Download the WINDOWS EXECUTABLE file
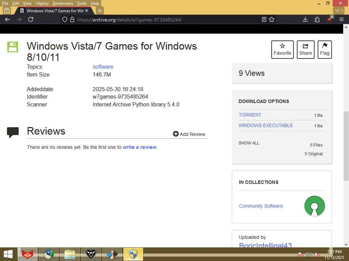 [x=266, y=125]
